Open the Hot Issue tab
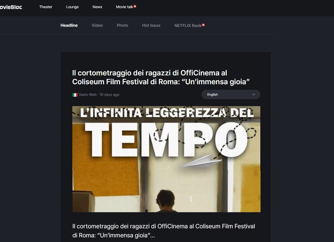This screenshot has width=334, height=242. click(151, 25)
